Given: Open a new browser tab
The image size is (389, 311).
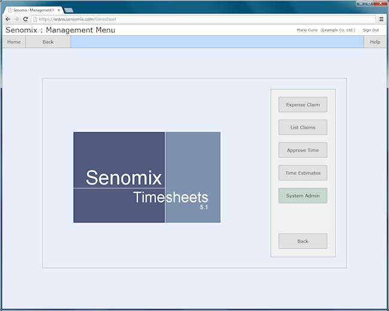Looking at the screenshot, I should (69, 10).
